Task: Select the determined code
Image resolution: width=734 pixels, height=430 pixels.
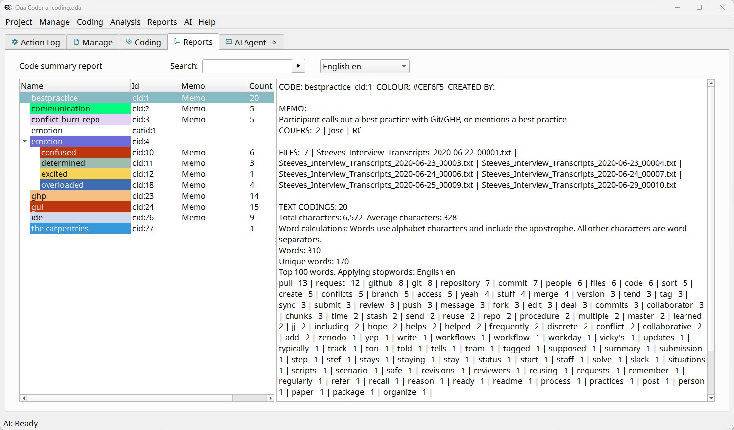Action: [x=85, y=163]
